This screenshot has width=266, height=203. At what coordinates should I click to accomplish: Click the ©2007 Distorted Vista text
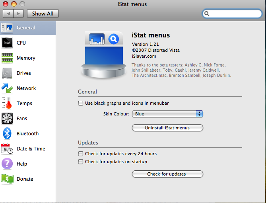[x=156, y=50]
